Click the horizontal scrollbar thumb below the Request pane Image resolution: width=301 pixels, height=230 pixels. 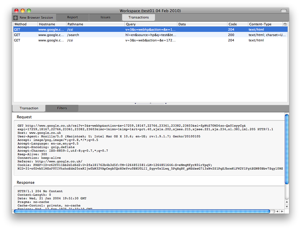coord(143,211)
